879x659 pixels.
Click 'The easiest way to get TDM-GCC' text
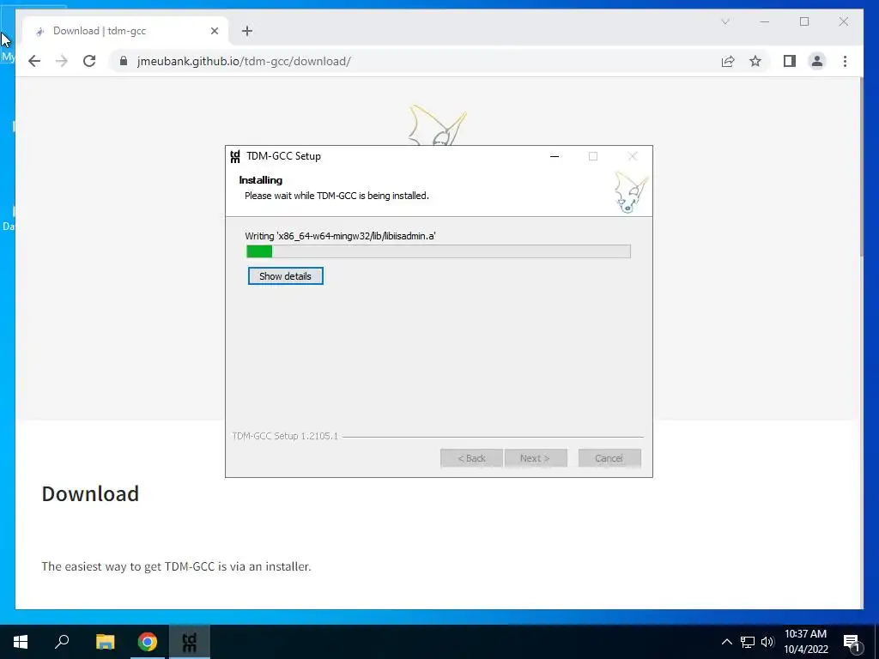click(176, 566)
